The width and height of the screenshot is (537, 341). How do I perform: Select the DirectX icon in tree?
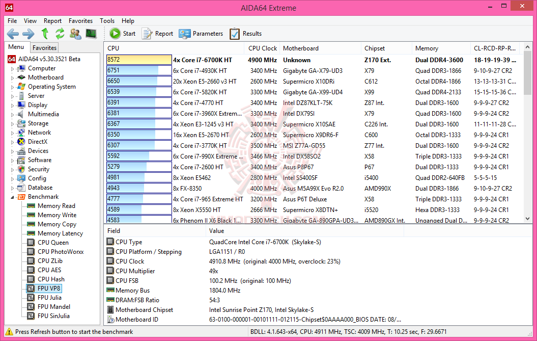coord(21,142)
